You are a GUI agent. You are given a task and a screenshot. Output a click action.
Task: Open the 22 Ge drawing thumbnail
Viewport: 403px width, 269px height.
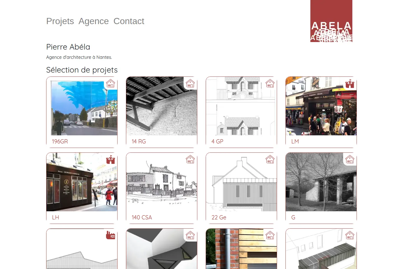241,182
